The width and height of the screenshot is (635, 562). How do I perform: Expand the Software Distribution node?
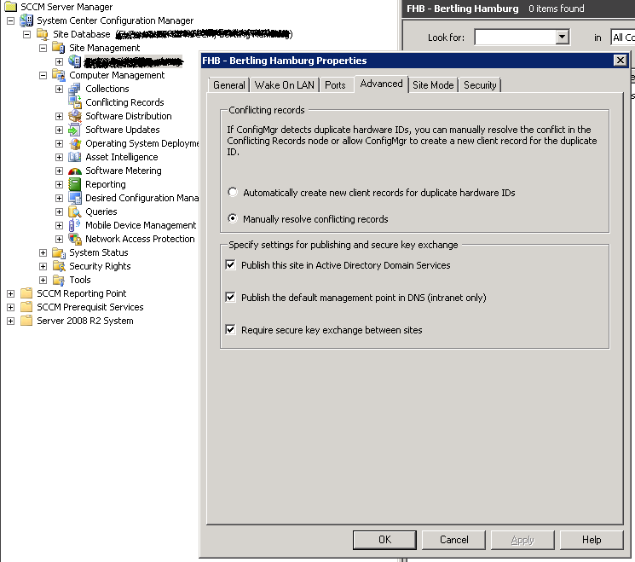[x=59, y=116]
